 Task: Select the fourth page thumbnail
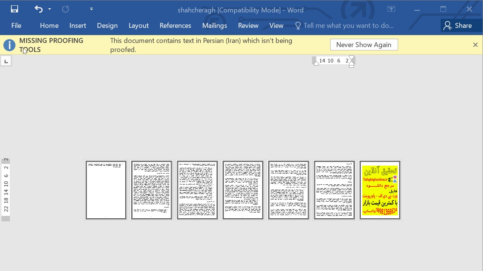[243, 190]
